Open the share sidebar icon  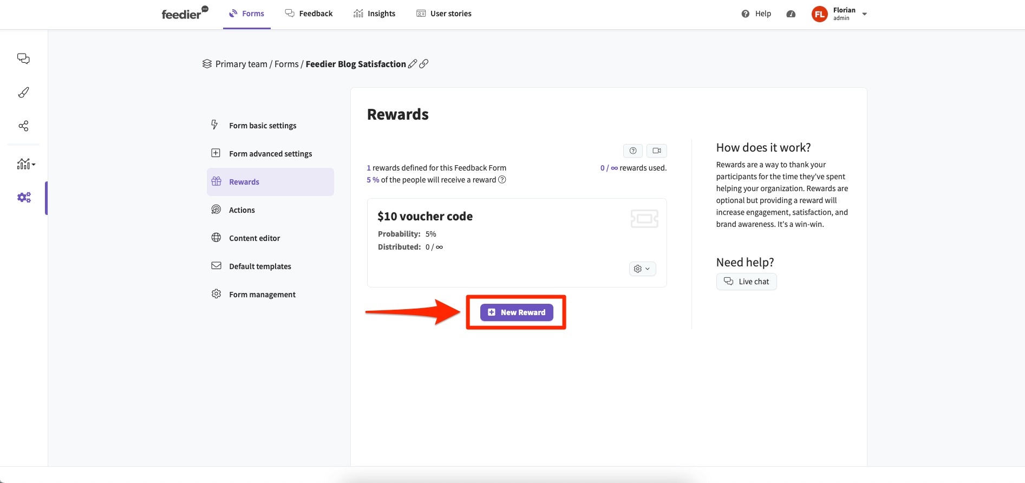[23, 126]
